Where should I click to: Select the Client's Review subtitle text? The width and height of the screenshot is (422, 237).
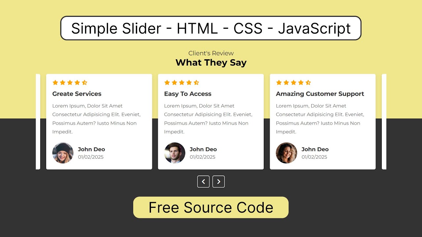tap(211, 53)
